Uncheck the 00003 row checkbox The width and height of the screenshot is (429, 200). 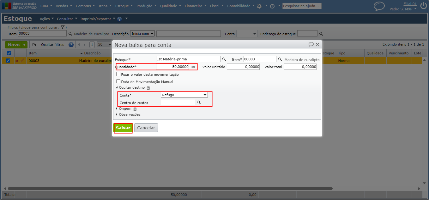8,61
